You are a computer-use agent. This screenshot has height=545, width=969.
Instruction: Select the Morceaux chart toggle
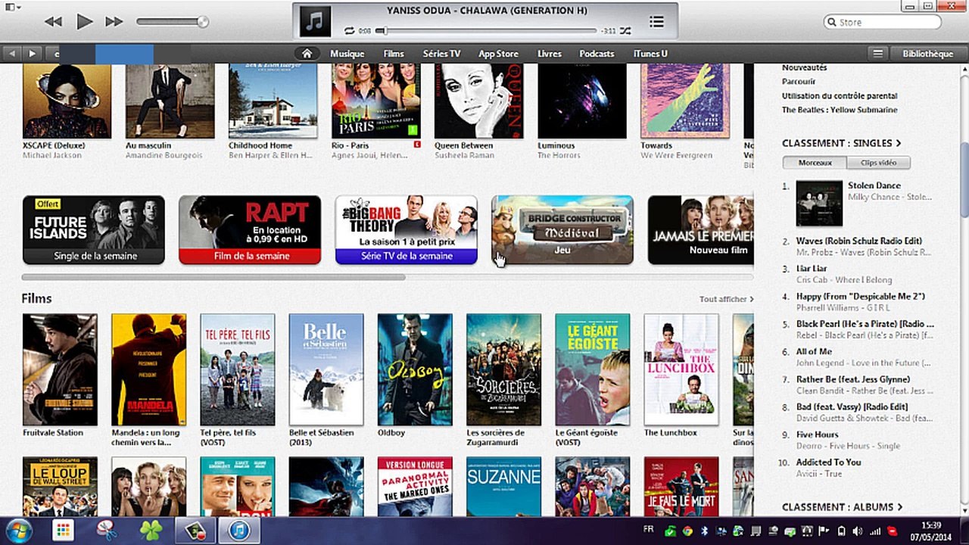(815, 163)
